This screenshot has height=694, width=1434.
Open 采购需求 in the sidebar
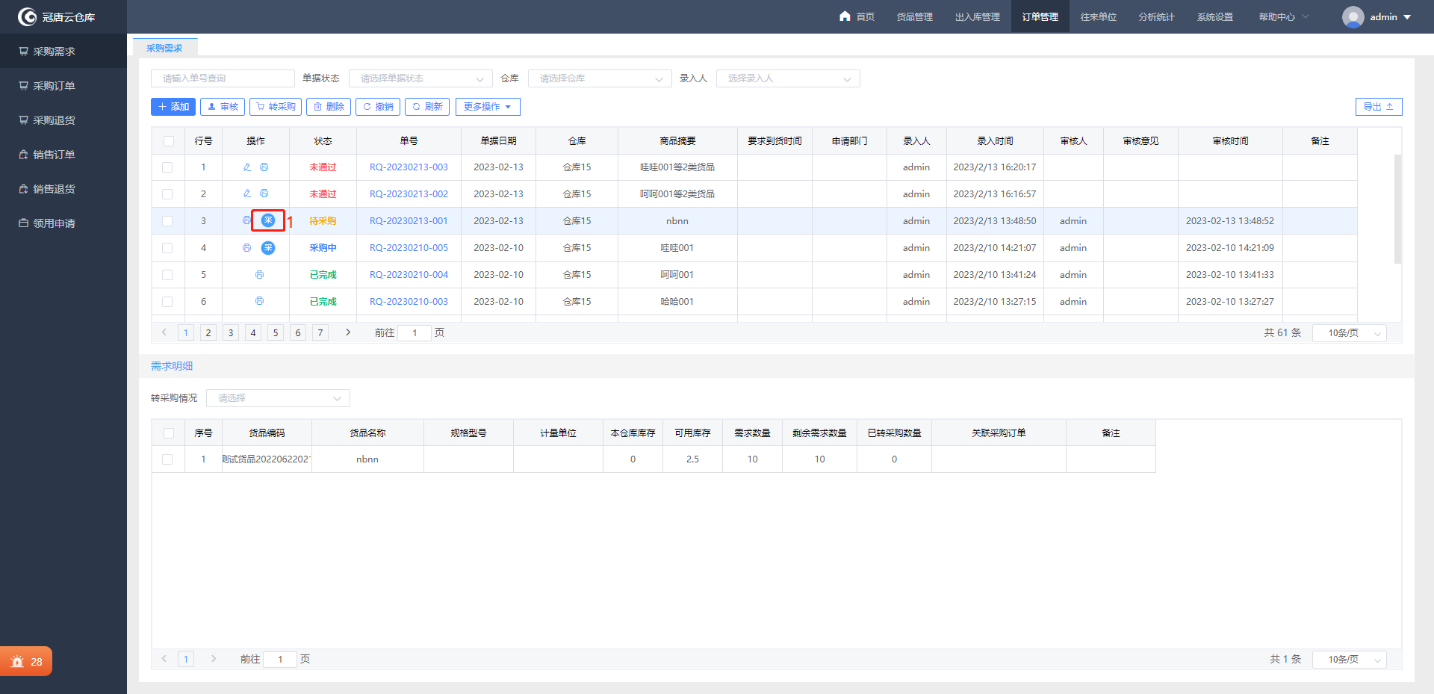63,52
